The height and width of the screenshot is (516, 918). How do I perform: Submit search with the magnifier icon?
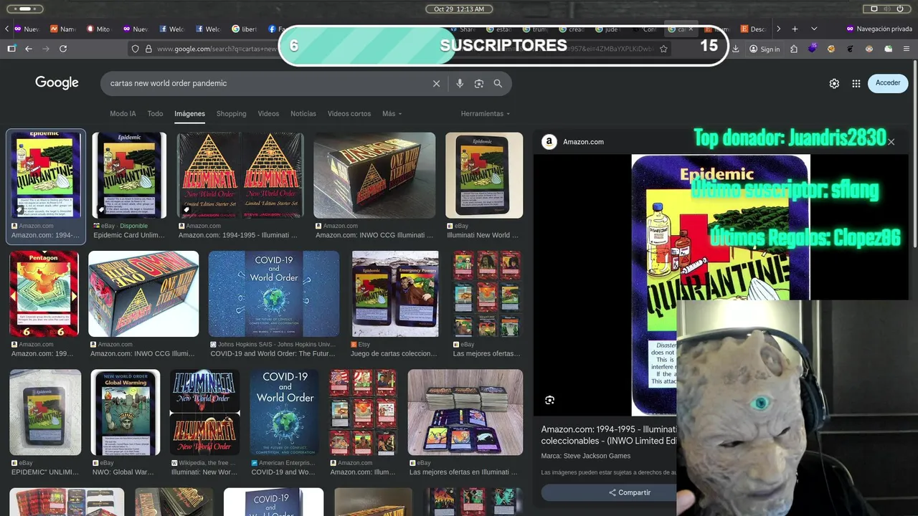point(498,83)
